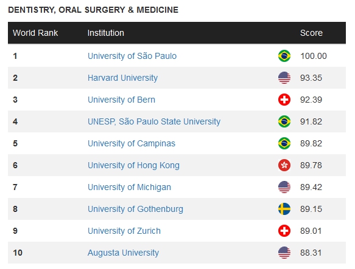Click Hong Kong flag icon
The width and height of the screenshot is (355, 269).
click(x=284, y=165)
